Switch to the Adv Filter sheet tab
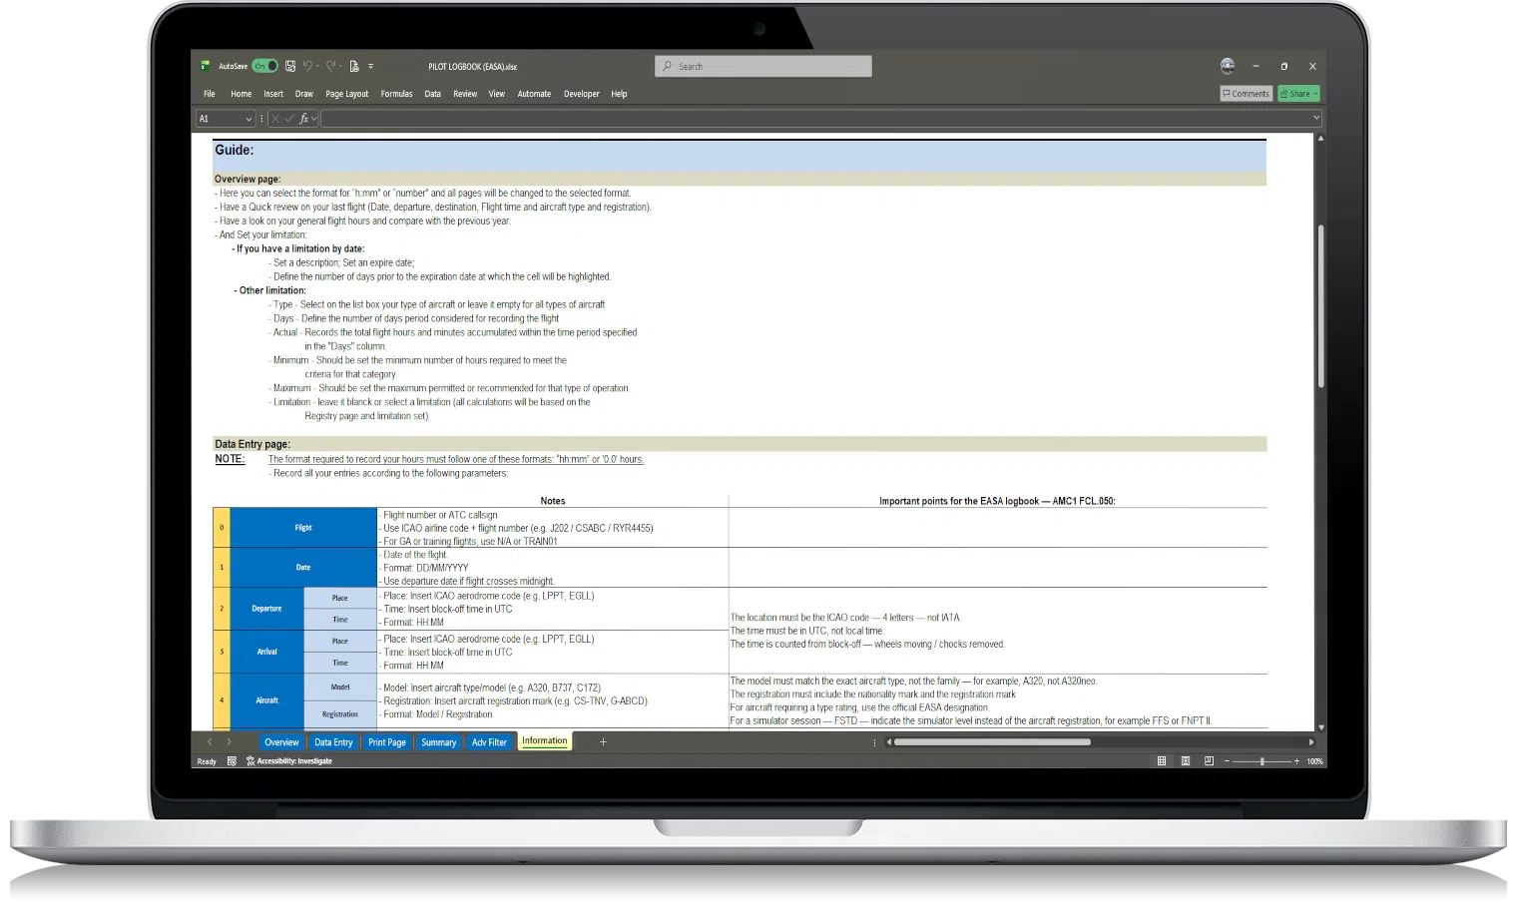This screenshot has height=918, width=1517. [x=489, y=742]
